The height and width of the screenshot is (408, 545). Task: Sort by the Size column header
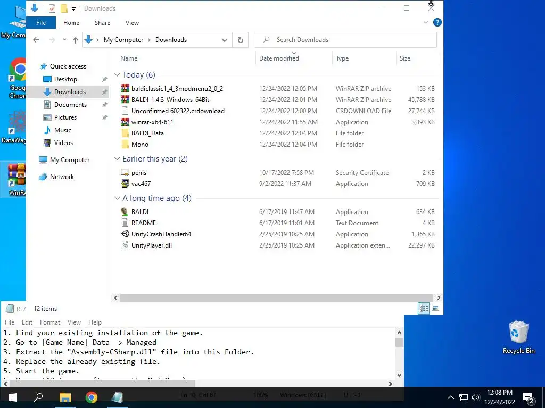tap(405, 58)
